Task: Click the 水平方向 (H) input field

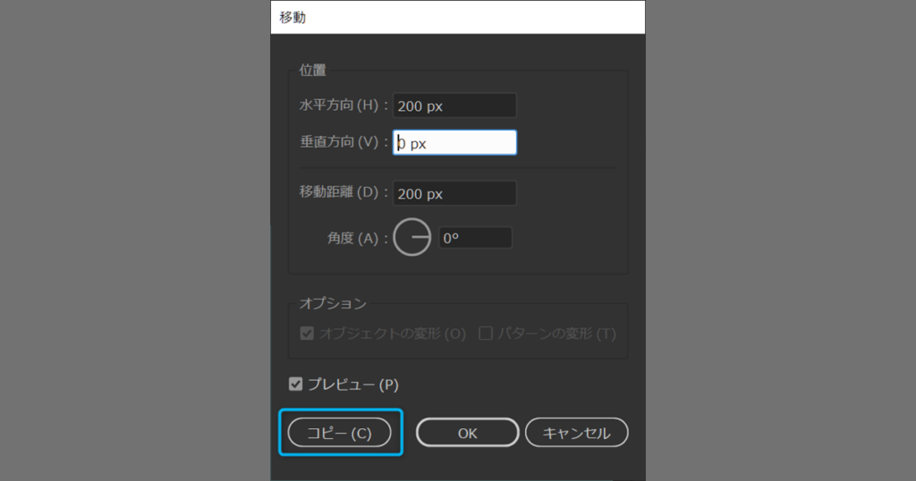Action: click(x=454, y=105)
